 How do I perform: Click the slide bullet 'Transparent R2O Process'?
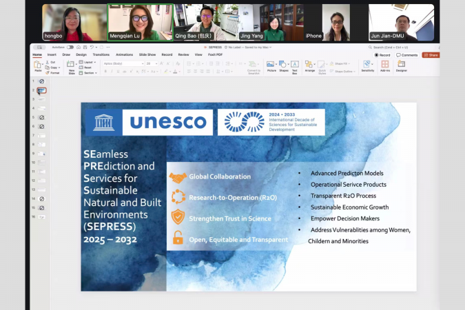343,196
